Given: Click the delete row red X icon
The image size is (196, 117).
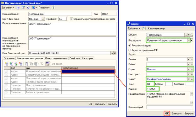Looking at the screenshot, I should [20, 64].
